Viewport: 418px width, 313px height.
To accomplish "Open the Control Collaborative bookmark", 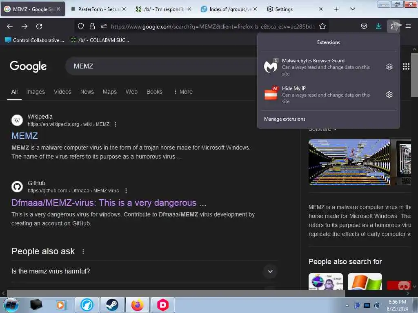I will click(x=35, y=40).
